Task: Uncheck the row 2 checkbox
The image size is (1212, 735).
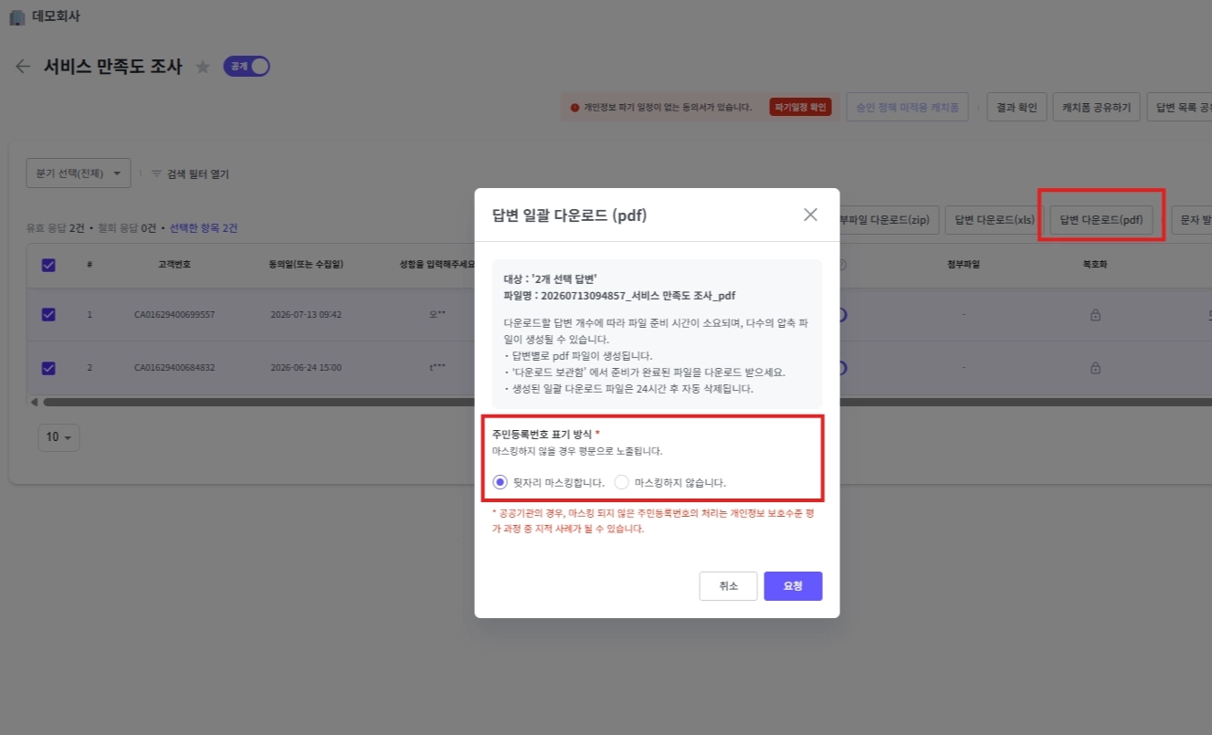Action: click(48, 368)
